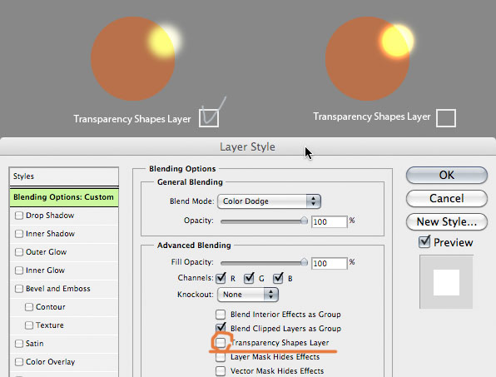The image size is (496, 377).
Task: Select Blending Options: Custom in styles list
Action: pyautogui.click(x=64, y=197)
